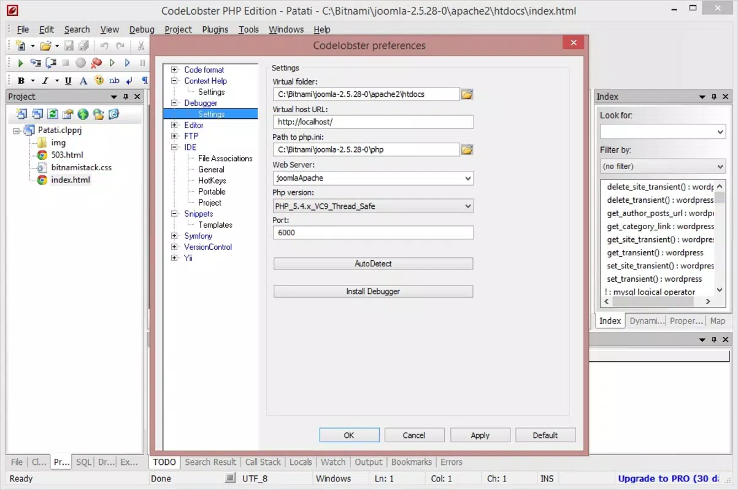Click the font letter A icon
This screenshot has height=490, width=738.
pyautogui.click(x=83, y=81)
